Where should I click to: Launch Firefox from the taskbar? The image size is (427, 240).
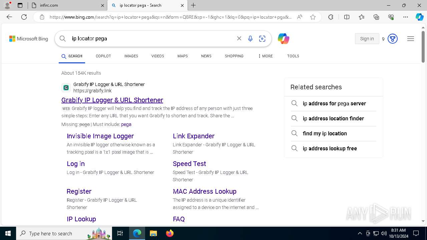pyautogui.click(x=169, y=233)
